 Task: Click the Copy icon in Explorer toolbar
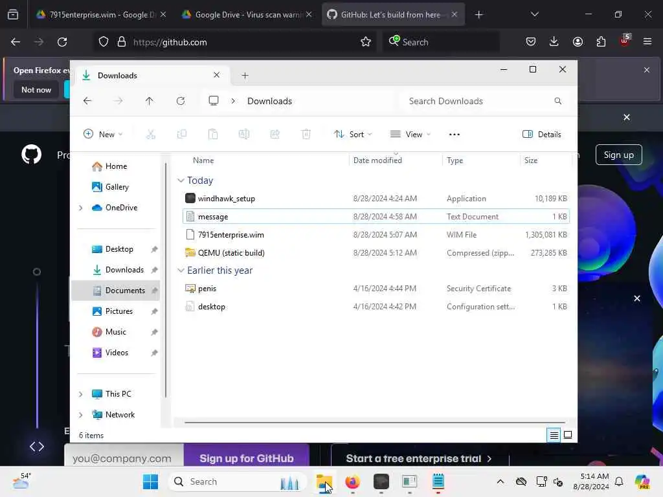pos(182,135)
